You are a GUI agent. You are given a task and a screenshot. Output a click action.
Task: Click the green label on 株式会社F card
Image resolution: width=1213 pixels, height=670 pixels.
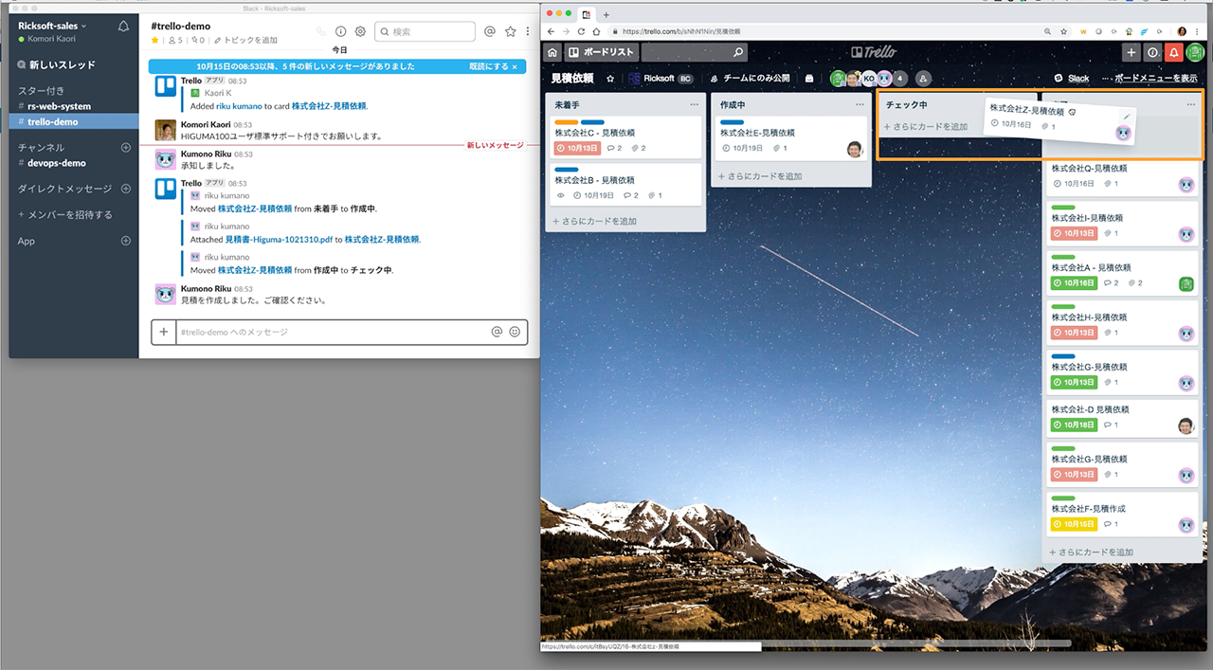tap(1063, 498)
